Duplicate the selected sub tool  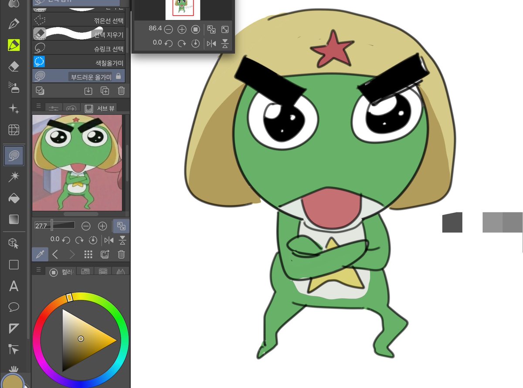point(105,91)
